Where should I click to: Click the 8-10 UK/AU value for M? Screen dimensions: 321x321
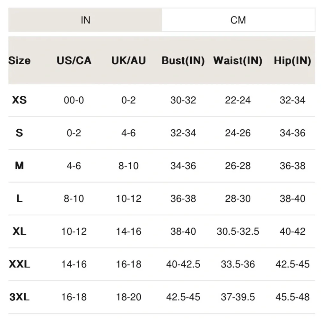coord(128,166)
